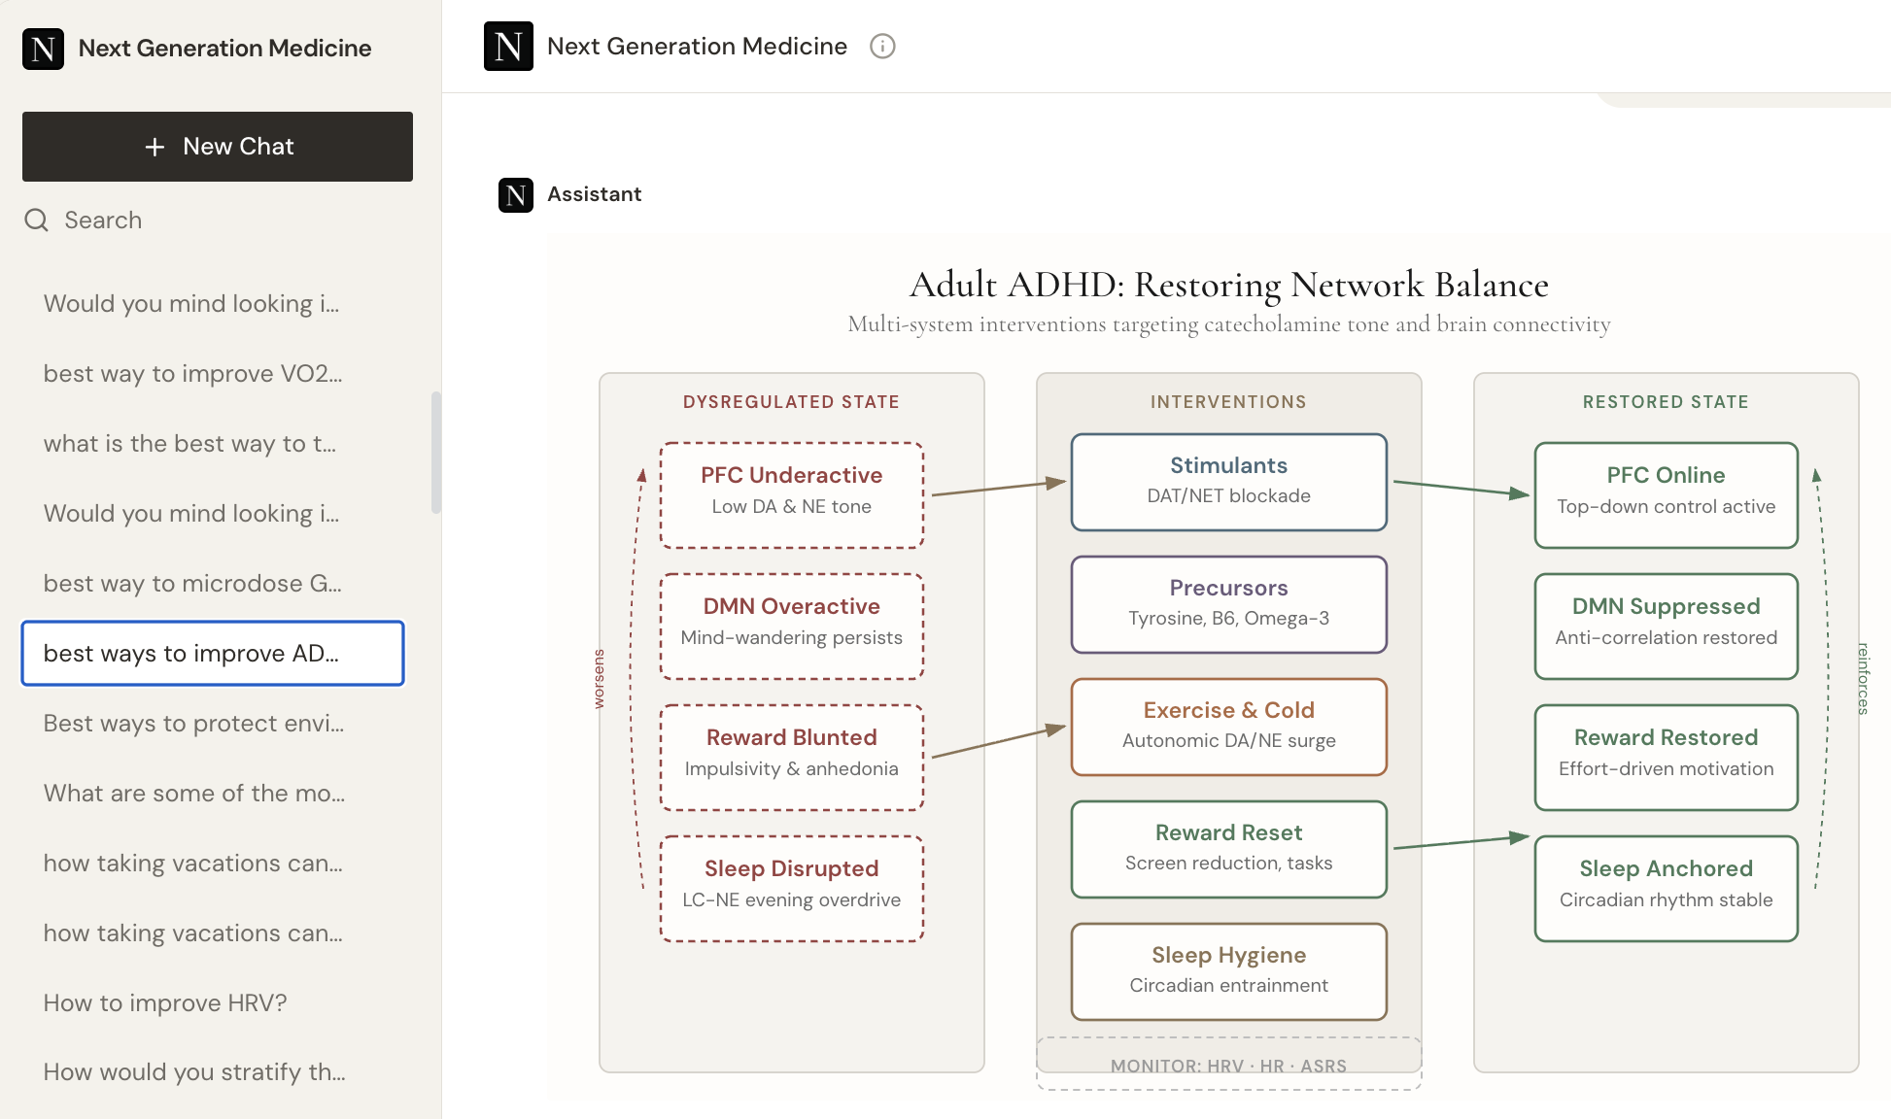This screenshot has height=1119, width=1891.
Task: Click the 'DMN Overactive' box
Action: pyautogui.click(x=792, y=627)
